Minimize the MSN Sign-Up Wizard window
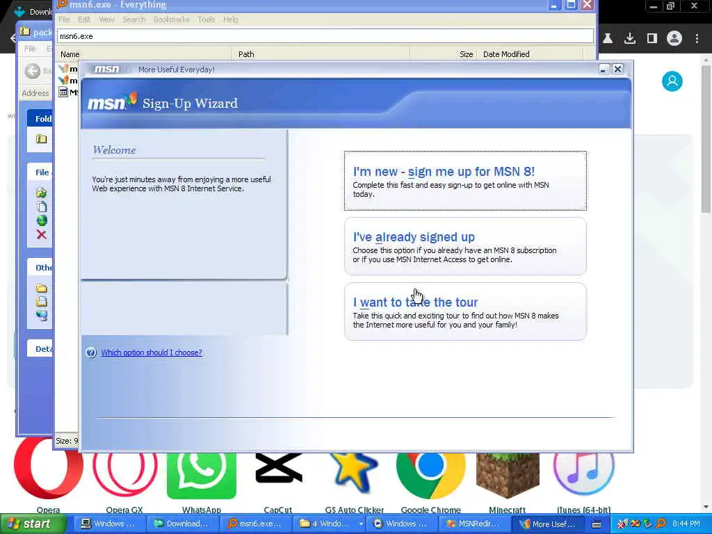The height and width of the screenshot is (534, 712). tap(603, 69)
